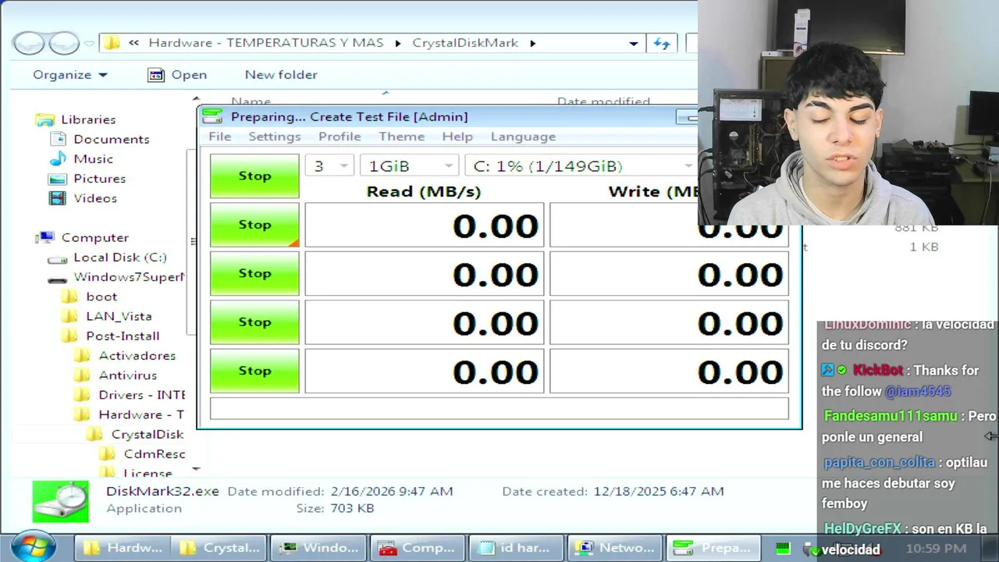Open the address bar history dropdown arrow

[634, 44]
